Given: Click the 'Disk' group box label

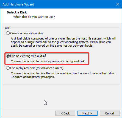Looking at the screenshot, I should (x=8, y=28).
